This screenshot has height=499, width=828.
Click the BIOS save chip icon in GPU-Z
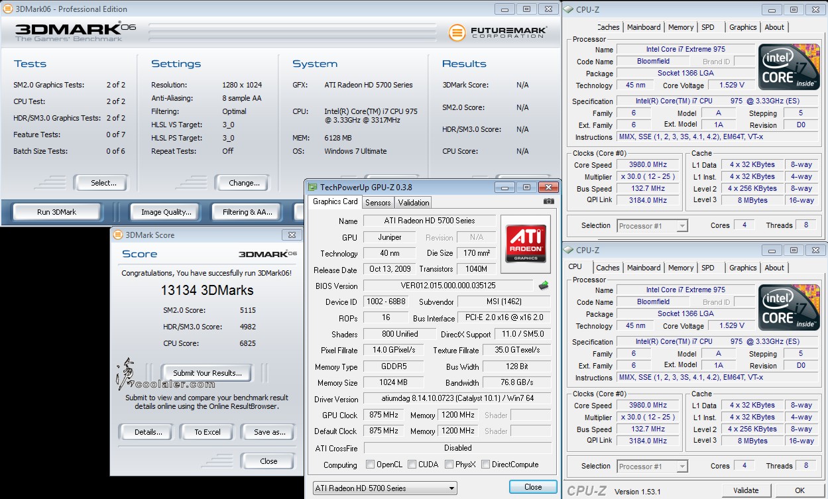(x=544, y=286)
